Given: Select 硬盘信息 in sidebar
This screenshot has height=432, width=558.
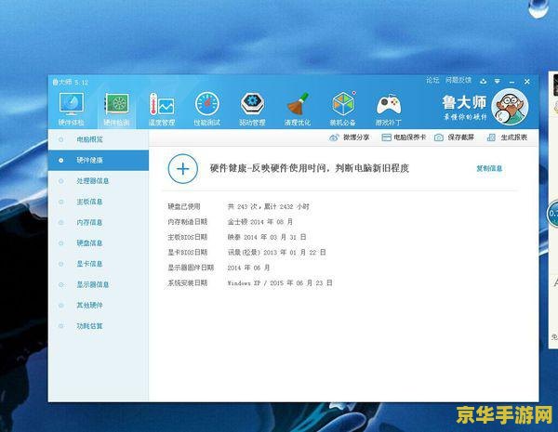Looking at the screenshot, I should pyautogui.click(x=99, y=243).
